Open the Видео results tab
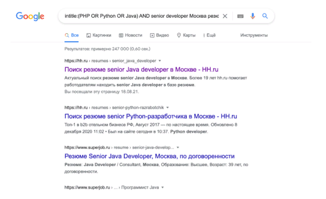Screen dimensions: 326x199 [159, 35]
